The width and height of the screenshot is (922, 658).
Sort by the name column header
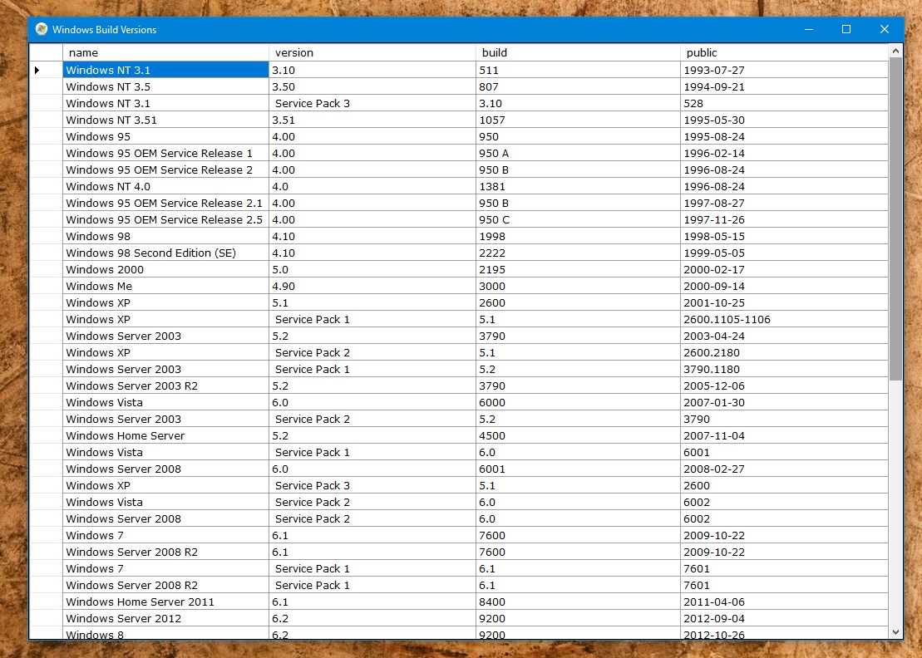click(165, 52)
